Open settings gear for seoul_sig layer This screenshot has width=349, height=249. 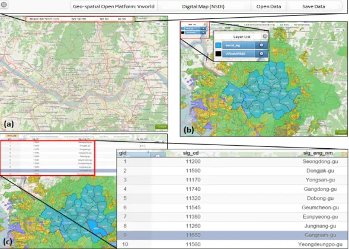(x=261, y=45)
